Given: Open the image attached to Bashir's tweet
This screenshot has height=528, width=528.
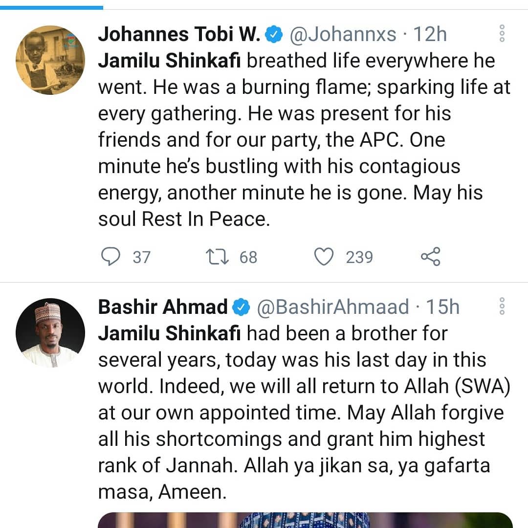Looking at the screenshot, I should tap(305, 520).
